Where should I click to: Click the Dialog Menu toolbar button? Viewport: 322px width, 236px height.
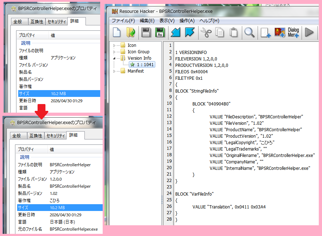pos(293,33)
